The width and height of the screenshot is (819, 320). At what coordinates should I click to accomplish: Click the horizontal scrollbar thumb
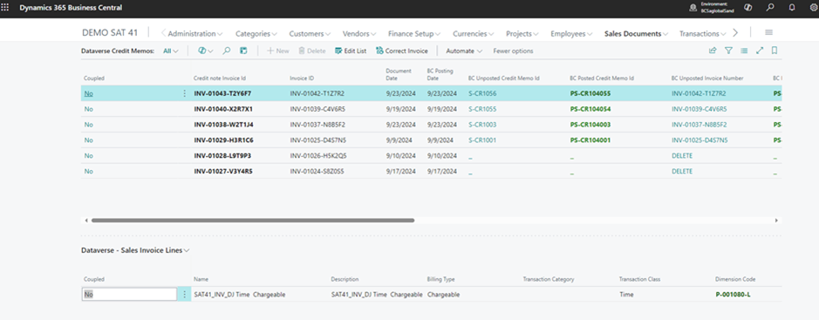pyautogui.click(x=253, y=221)
